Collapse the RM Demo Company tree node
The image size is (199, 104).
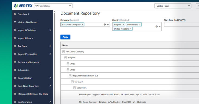[63, 52]
